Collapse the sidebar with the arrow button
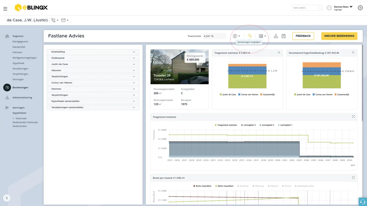This screenshot has width=367, height=206. (x=7, y=198)
